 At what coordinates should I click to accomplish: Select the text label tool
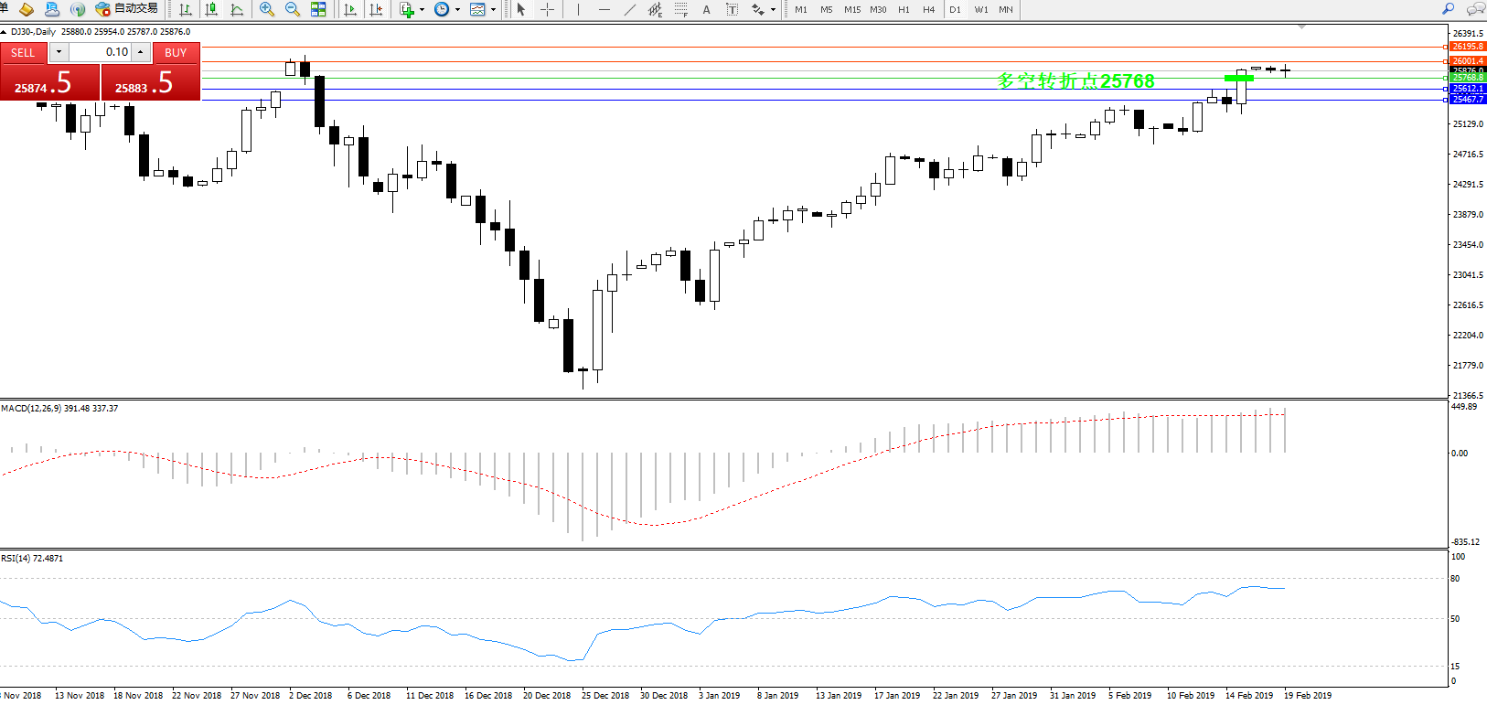[x=706, y=9]
